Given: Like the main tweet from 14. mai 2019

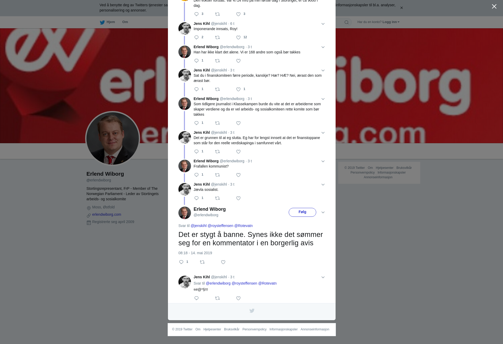Looking at the screenshot, I should (x=223, y=262).
